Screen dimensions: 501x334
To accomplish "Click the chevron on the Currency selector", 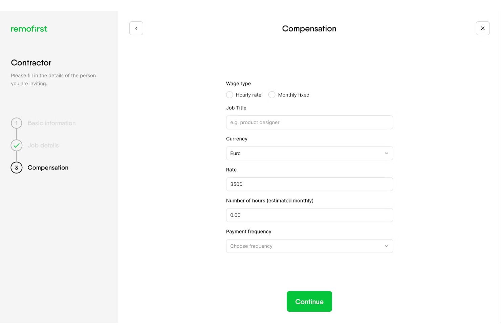I will pos(386,153).
